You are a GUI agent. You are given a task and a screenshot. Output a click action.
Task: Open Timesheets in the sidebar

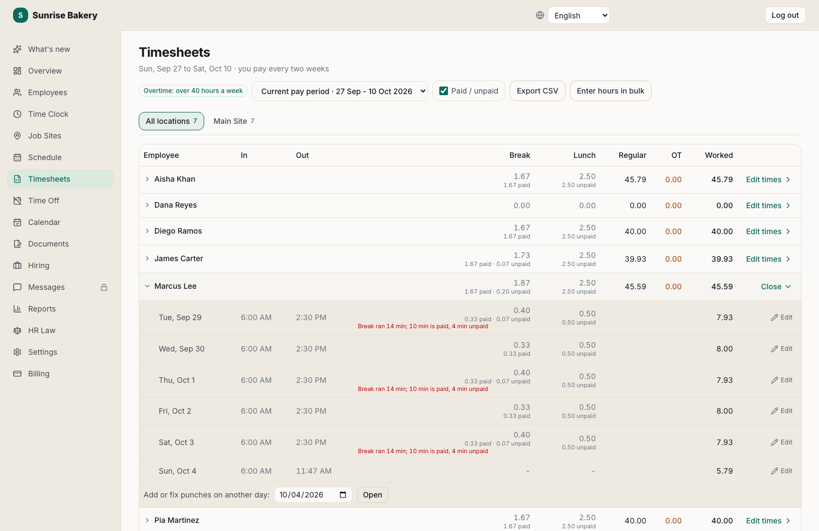(60, 179)
